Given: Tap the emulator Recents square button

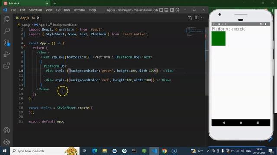Looking at the screenshot, I should coord(258,123).
